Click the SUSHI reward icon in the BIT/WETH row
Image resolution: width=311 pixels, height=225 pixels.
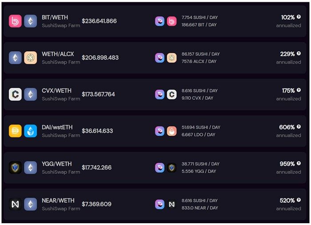pos(159,21)
